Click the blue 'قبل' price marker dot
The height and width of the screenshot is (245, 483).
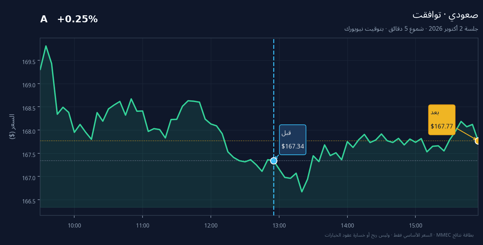[x=274, y=161]
